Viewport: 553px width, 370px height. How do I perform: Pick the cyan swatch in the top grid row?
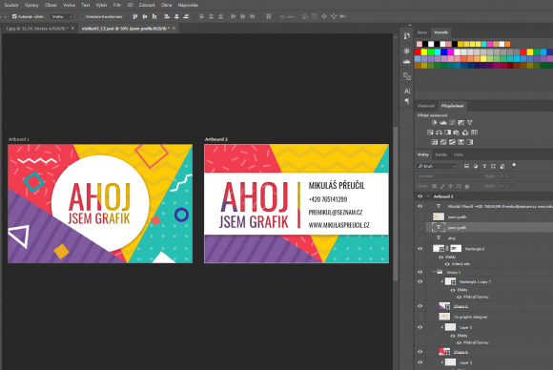click(438, 52)
